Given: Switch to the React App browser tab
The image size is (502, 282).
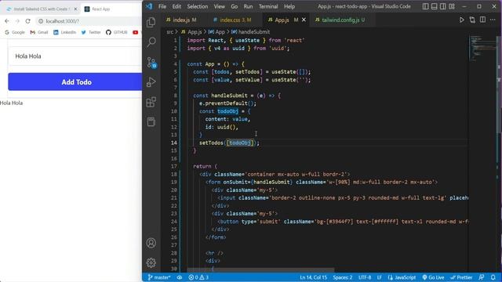Looking at the screenshot, I should click(101, 9).
